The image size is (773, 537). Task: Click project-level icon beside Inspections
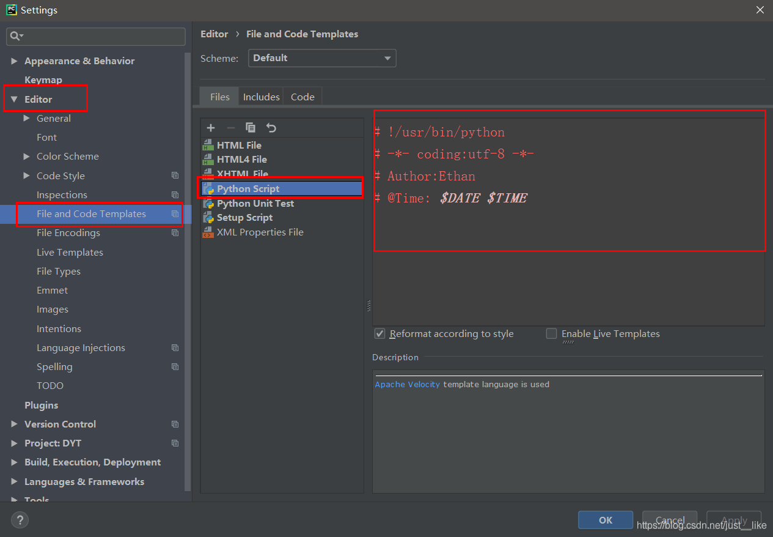(175, 195)
